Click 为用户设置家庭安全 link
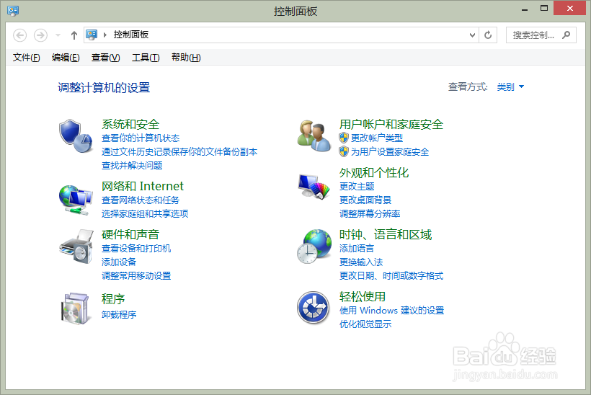591x395 pixels. [390, 152]
